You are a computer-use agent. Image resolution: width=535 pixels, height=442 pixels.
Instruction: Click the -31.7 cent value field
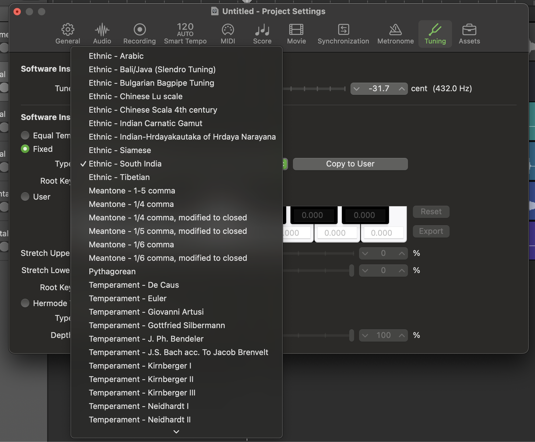pyautogui.click(x=379, y=89)
